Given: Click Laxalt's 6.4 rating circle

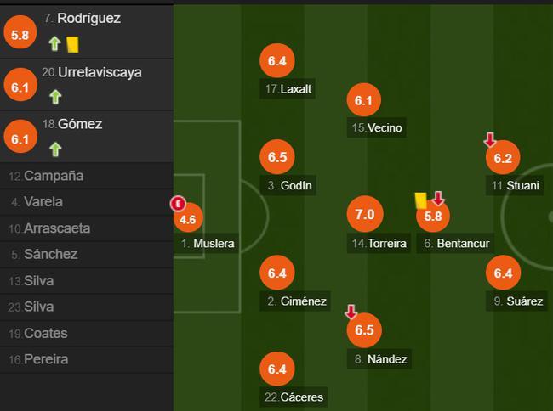Looking at the screenshot, I should (x=276, y=61).
